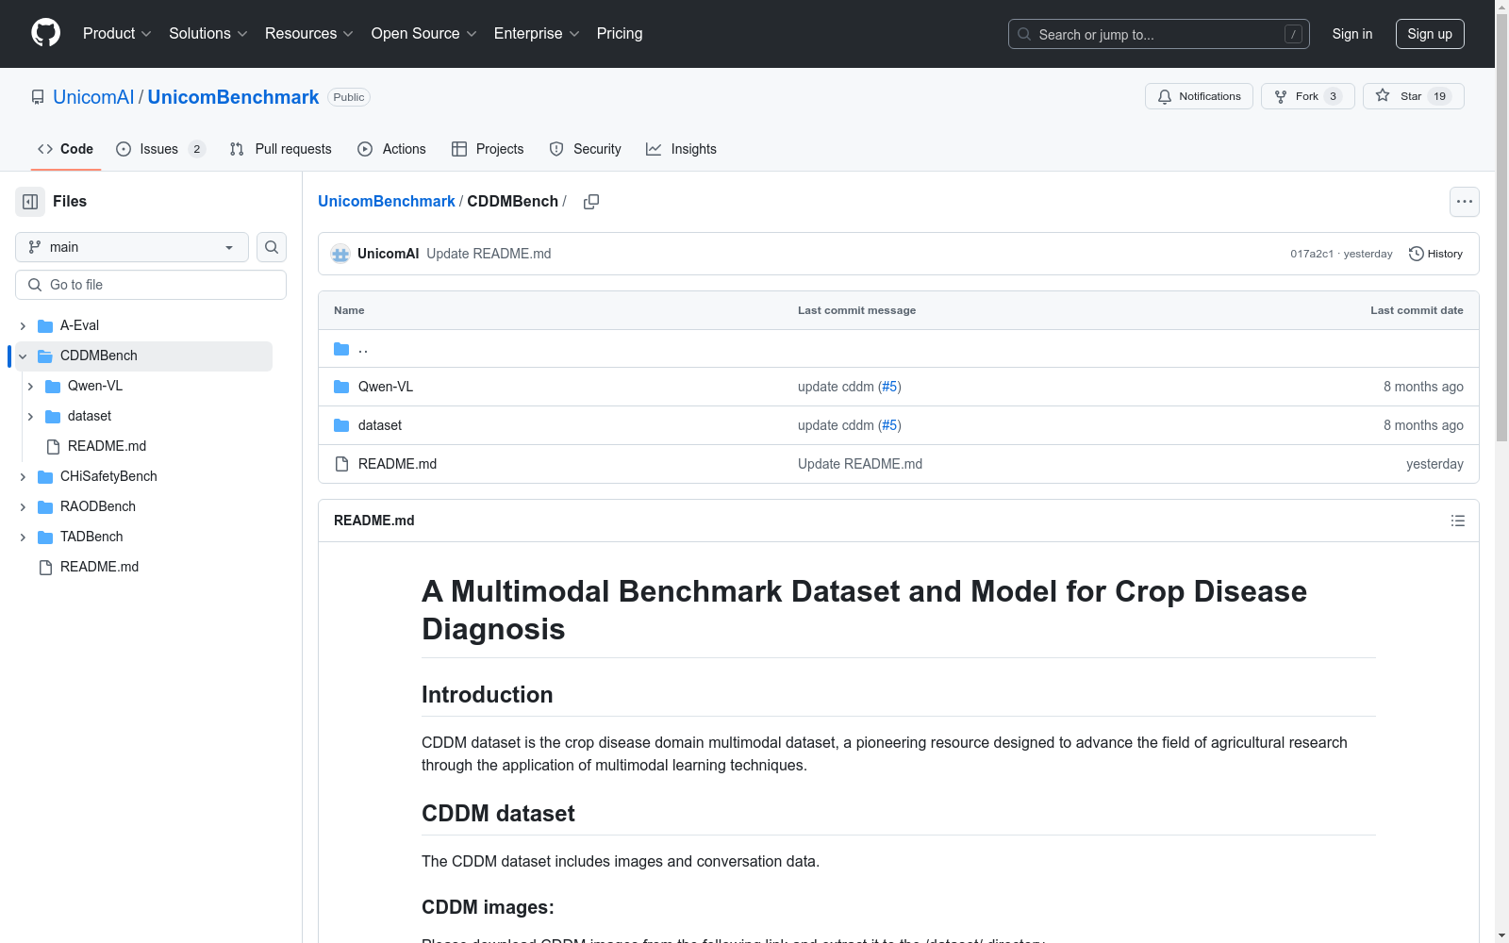Fork the repository
The height and width of the screenshot is (943, 1509).
[1307, 96]
